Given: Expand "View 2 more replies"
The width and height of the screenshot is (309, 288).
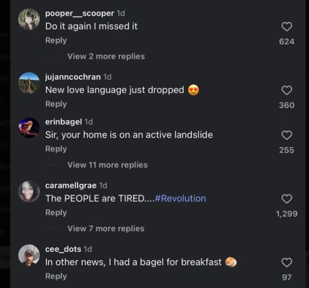Looking at the screenshot, I should 106,57.
